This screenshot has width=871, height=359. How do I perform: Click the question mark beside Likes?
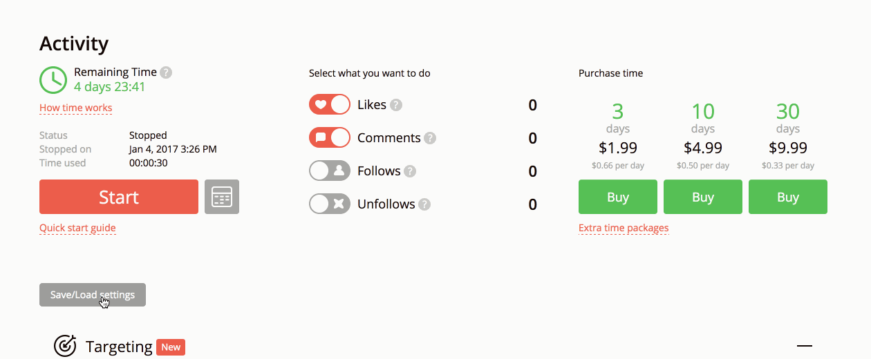coord(396,105)
